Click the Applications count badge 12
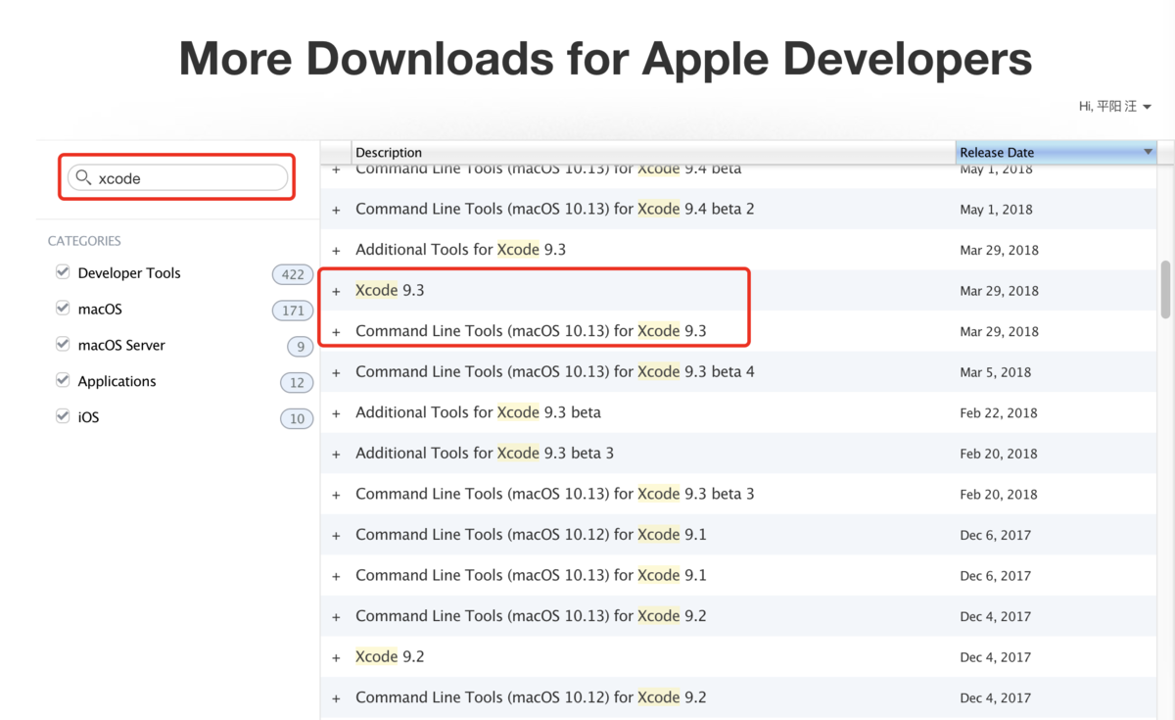 click(297, 382)
